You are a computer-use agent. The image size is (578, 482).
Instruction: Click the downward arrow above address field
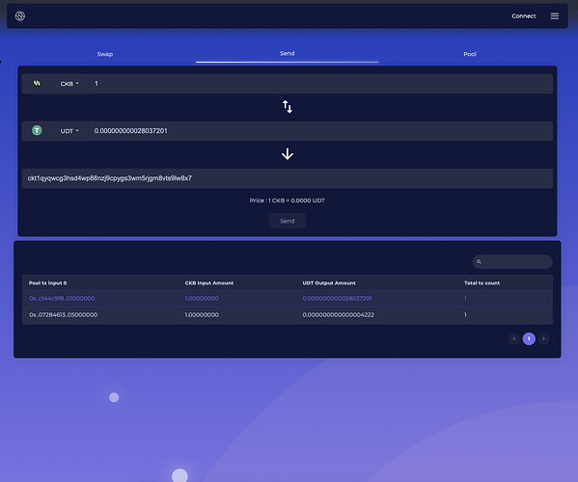288,154
